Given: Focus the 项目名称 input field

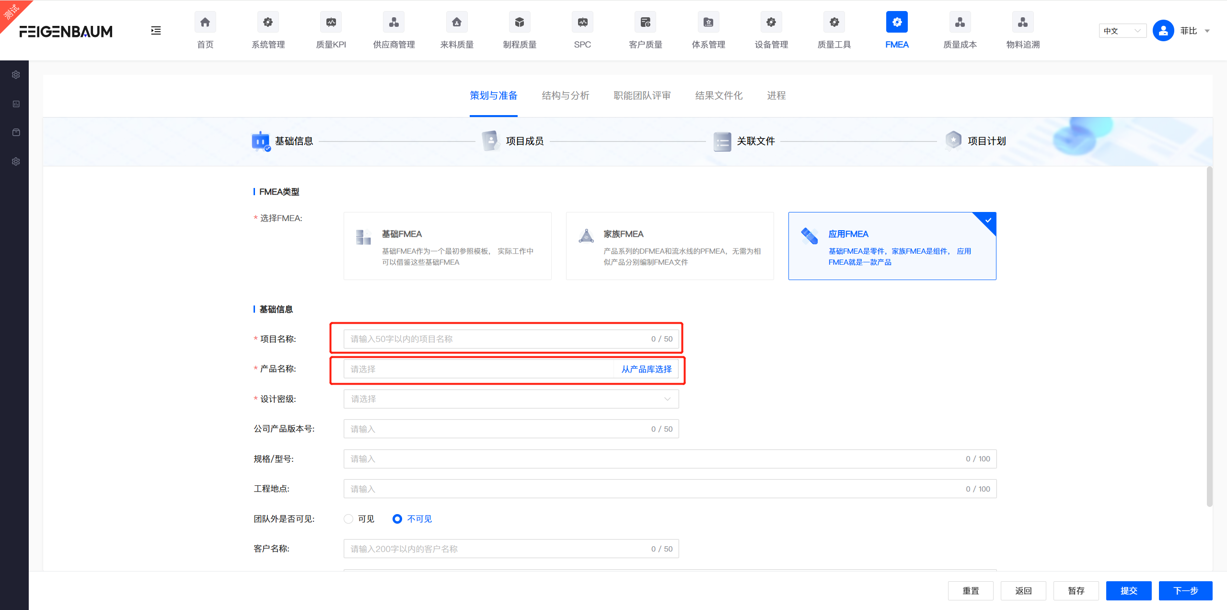Looking at the screenshot, I should pyautogui.click(x=496, y=339).
